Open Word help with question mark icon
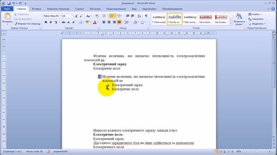The image size is (277, 155). click(273, 9)
